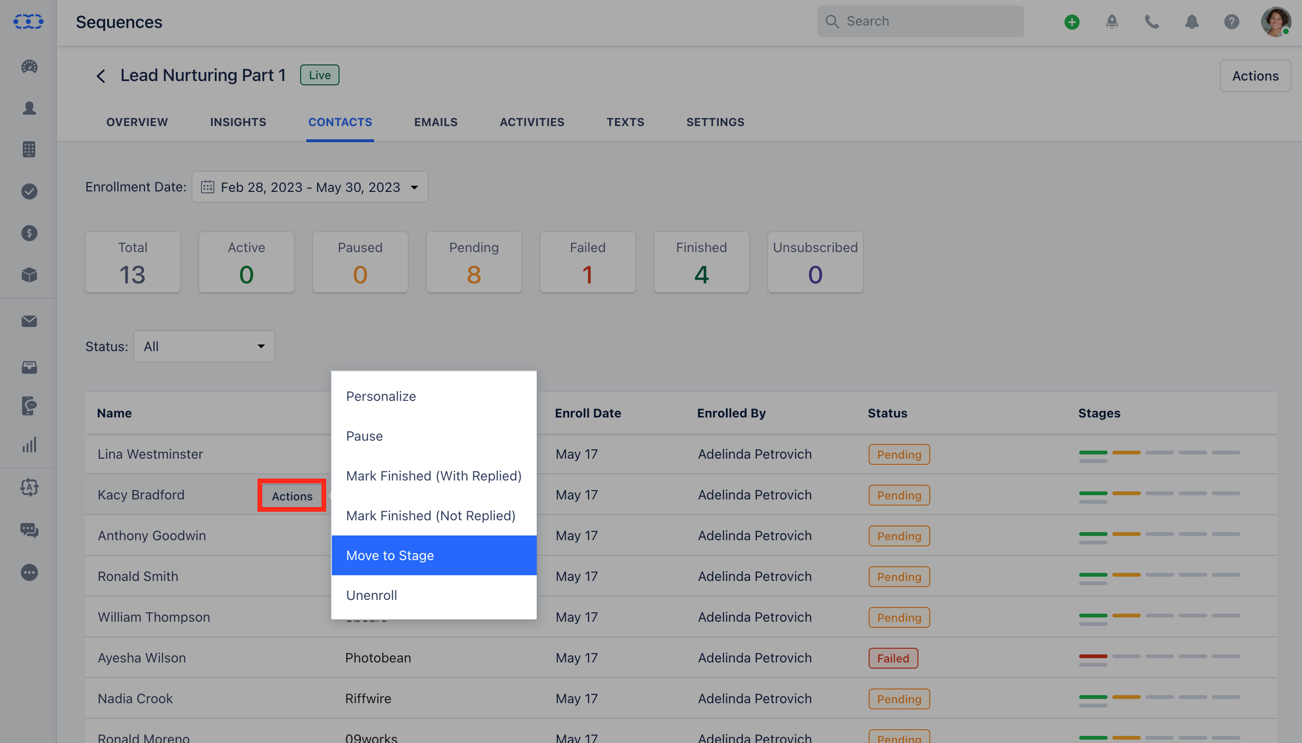This screenshot has width=1302, height=743.
Task: Select the Contacts person icon in sidebar
Action: point(29,108)
